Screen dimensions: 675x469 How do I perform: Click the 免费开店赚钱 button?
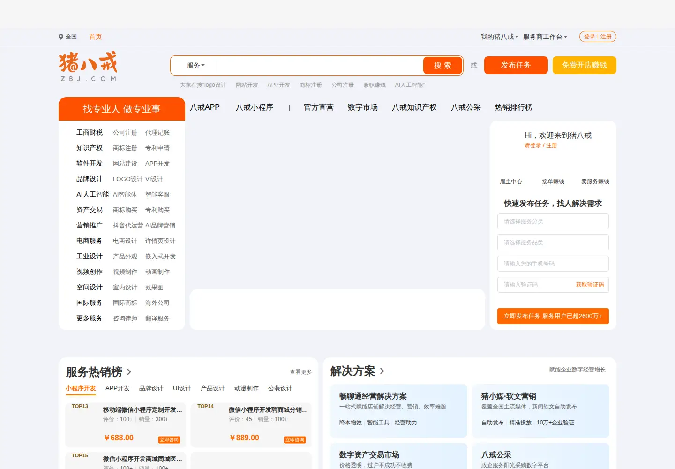click(x=585, y=65)
